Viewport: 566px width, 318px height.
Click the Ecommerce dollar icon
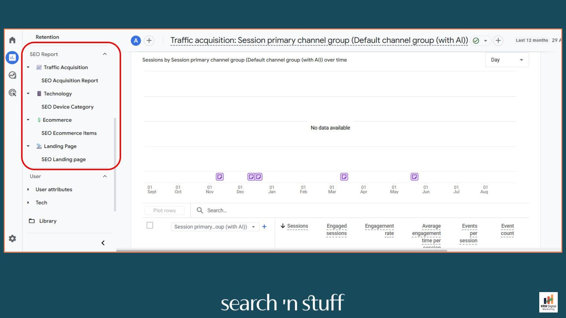(39, 120)
